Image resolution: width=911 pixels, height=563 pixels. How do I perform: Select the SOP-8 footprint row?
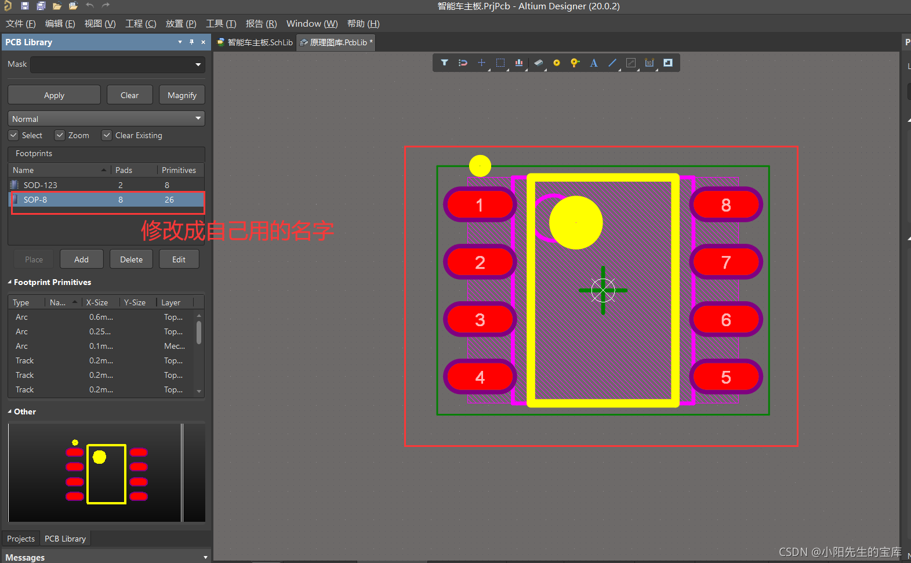[106, 199]
